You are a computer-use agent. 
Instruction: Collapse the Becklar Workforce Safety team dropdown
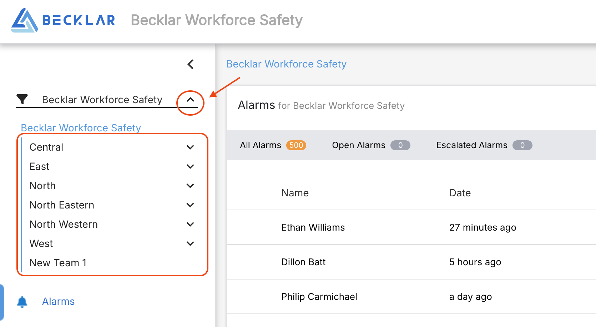click(191, 100)
